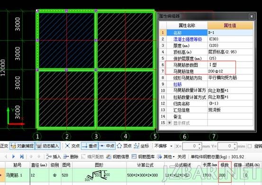Click the 520 图号 cell
This screenshot has width=262, height=185.
(x=66, y=175)
